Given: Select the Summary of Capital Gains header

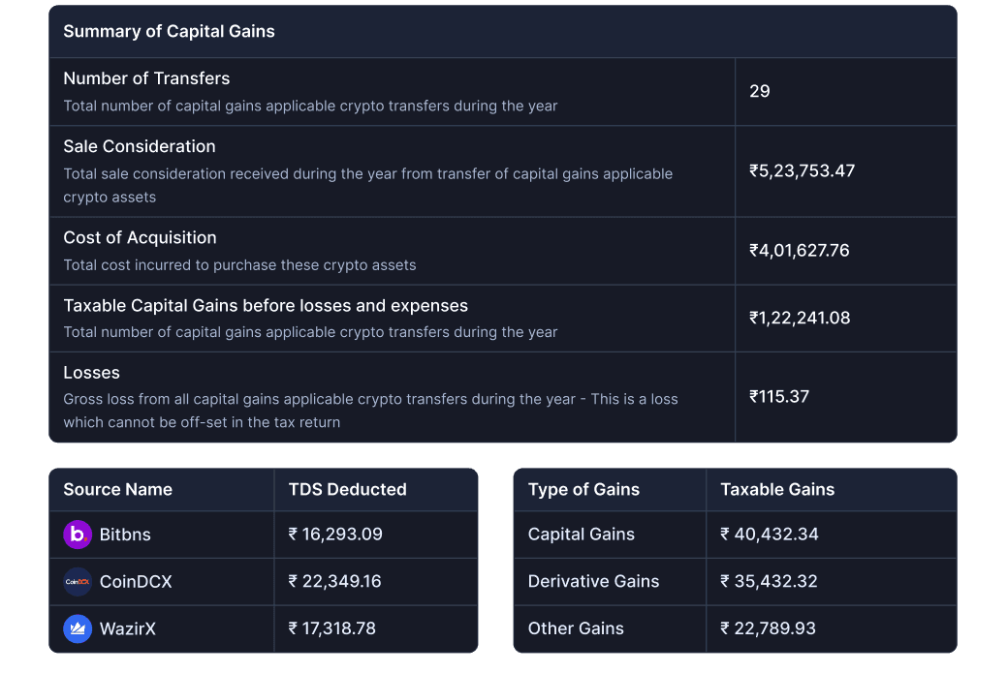Looking at the screenshot, I should 169,31.
